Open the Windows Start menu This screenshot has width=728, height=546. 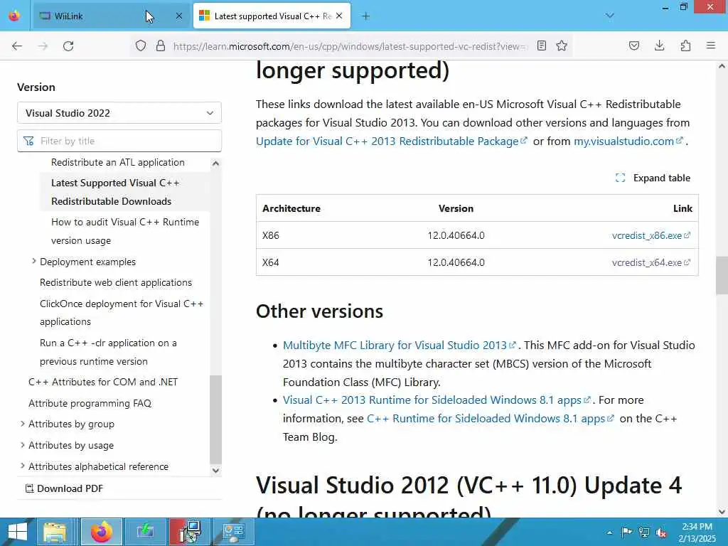tap(17, 532)
